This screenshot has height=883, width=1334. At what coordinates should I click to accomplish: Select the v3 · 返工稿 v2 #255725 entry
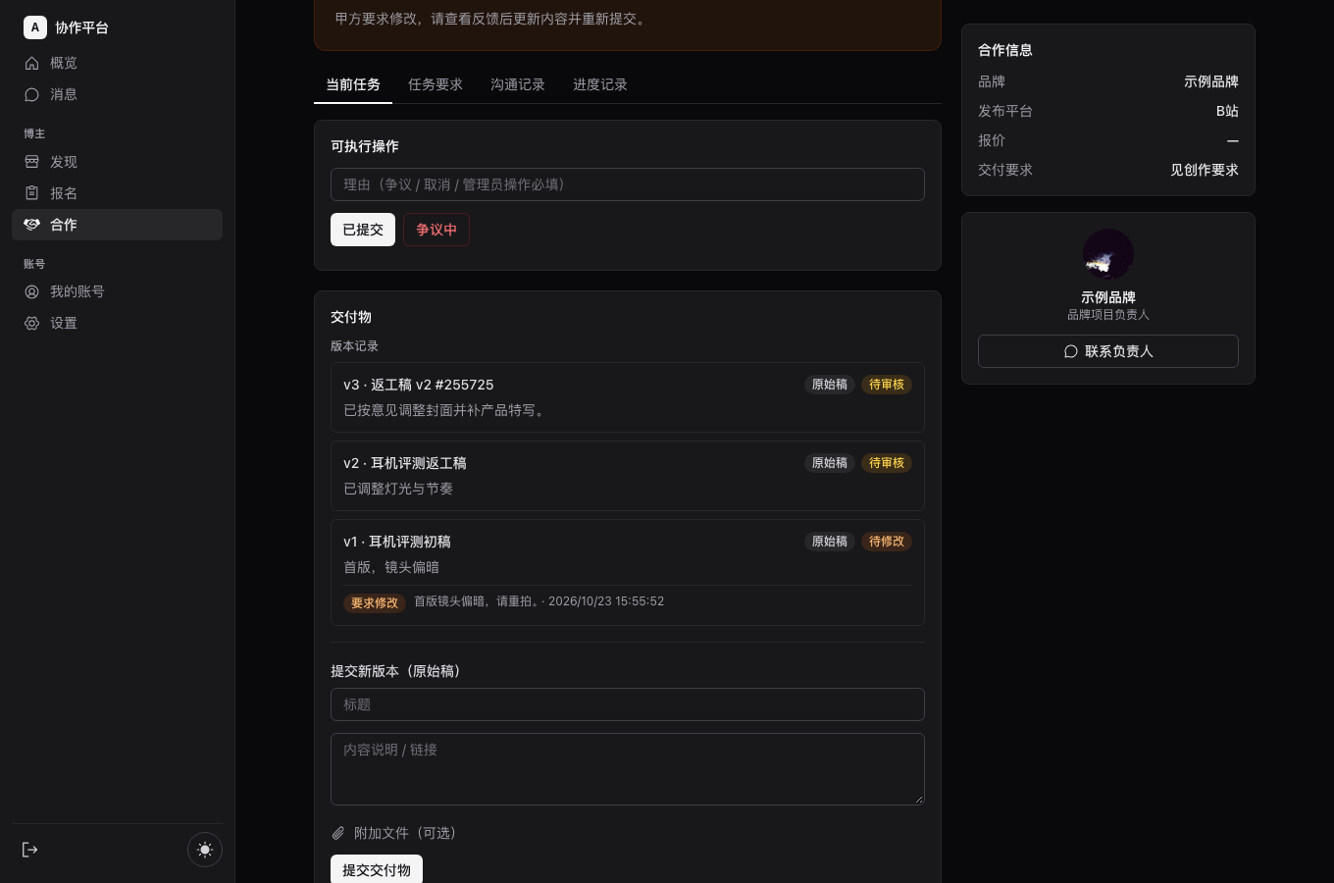pyautogui.click(x=628, y=397)
